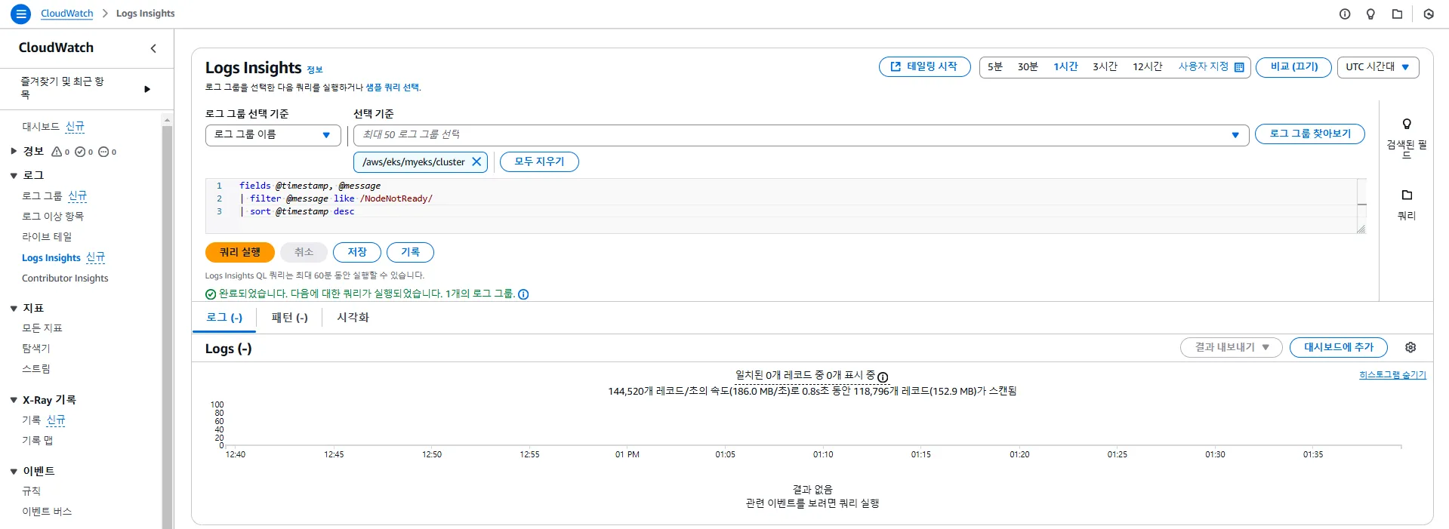This screenshot has height=529, width=1449.
Task: Expand favorites and recents arrow
Action: tap(147, 89)
